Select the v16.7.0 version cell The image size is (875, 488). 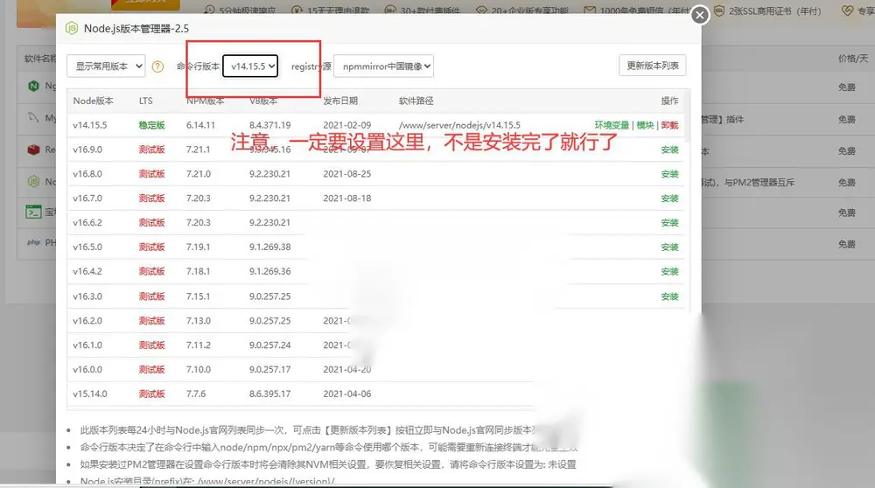(87, 198)
